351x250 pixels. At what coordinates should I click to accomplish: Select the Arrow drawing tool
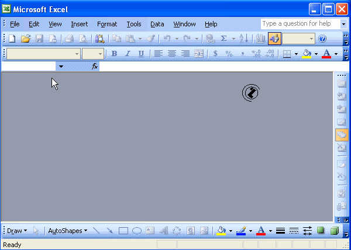(x=110, y=231)
